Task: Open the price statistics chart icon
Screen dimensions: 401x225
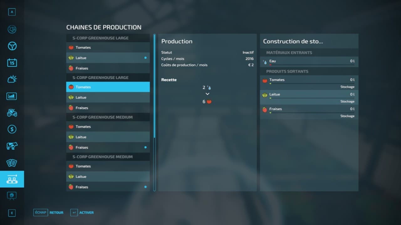Action: (x=12, y=96)
